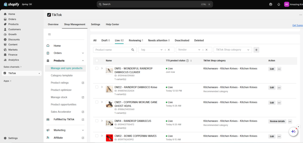Show TTS product status help tooltip

(x=187, y=61)
